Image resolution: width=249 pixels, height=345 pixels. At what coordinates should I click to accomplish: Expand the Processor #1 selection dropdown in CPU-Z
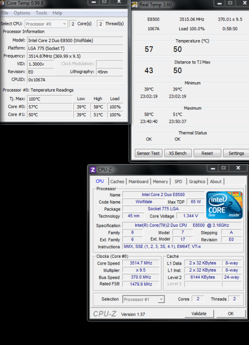point(161,299)
